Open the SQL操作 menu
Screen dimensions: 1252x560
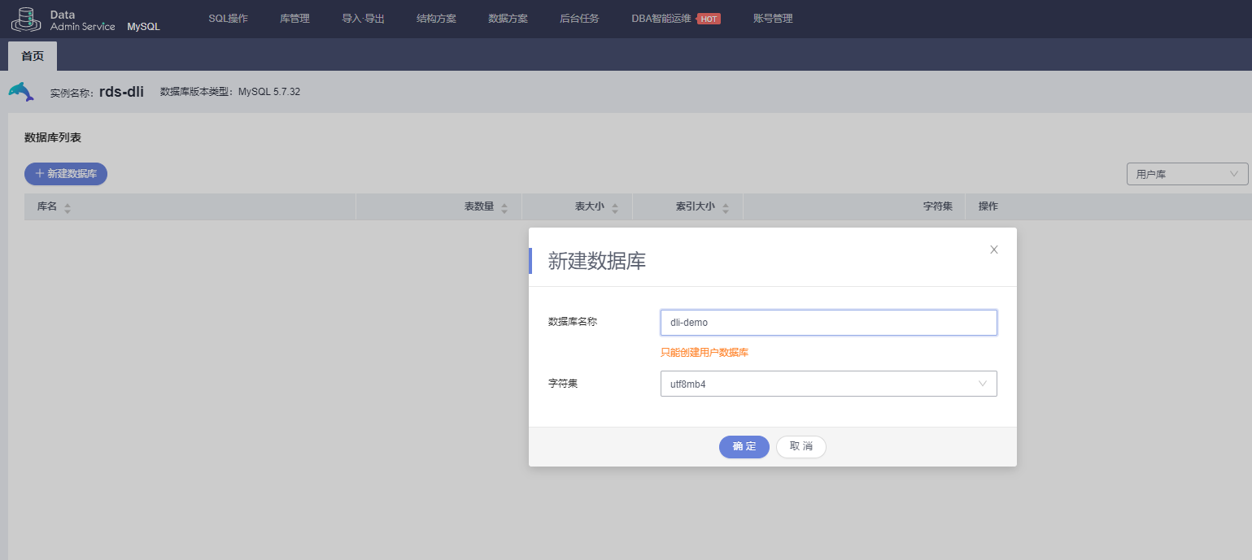click(x=229, y=19)
